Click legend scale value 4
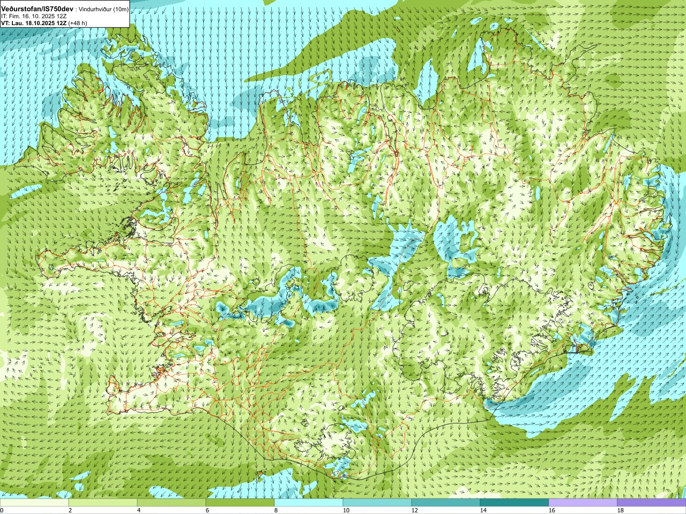 [x=139, y=510]
